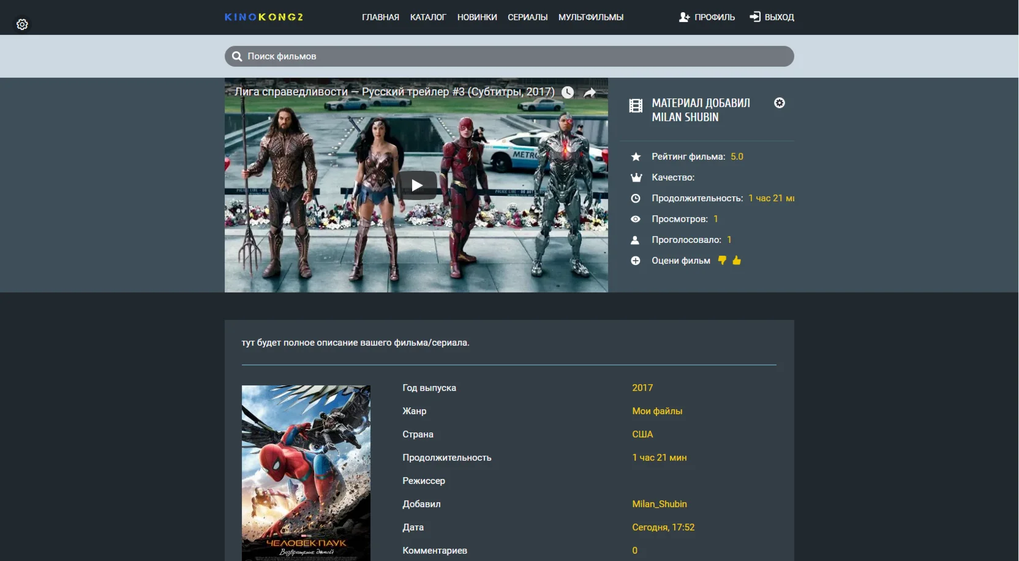Image resolution: width=1019 pixels, height=561 pixels.
Task: Click the film strip icon beside uploader
Action: pyautogui.click(x=636, y=106)
